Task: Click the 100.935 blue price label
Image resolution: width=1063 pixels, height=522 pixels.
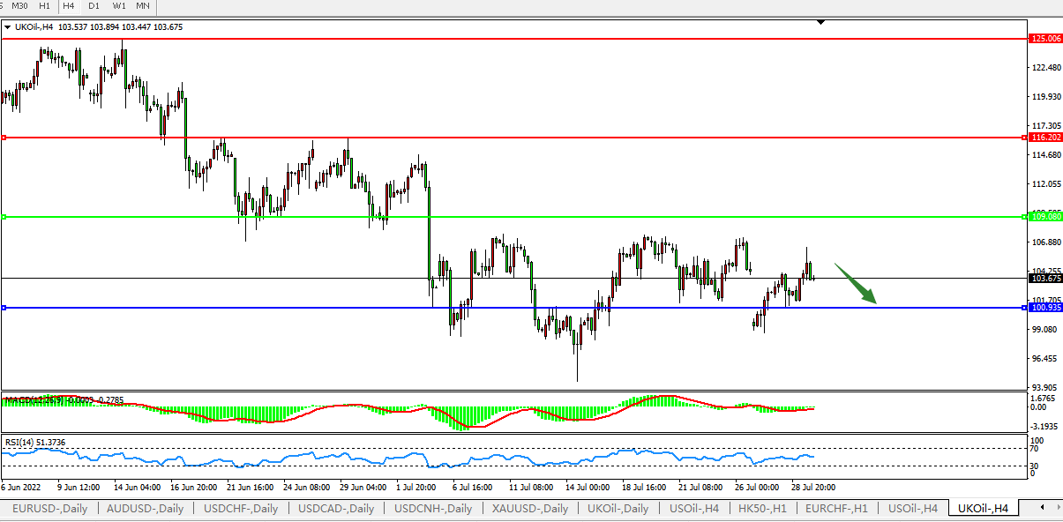Action: 1045,308
